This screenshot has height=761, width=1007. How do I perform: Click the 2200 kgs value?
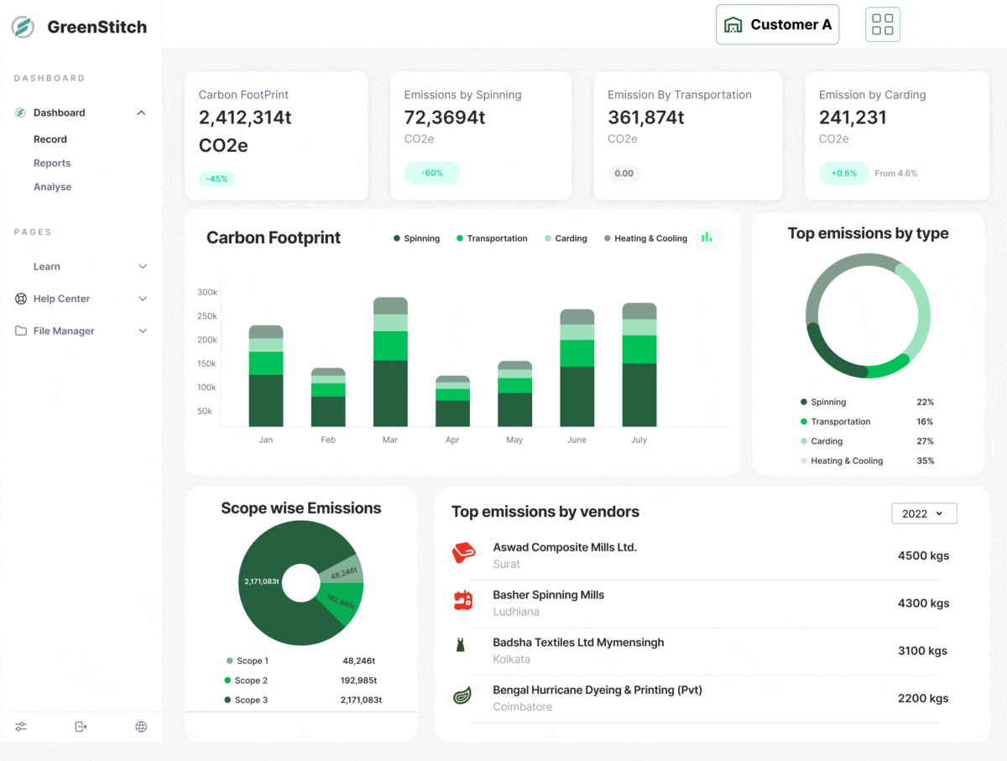923,698
